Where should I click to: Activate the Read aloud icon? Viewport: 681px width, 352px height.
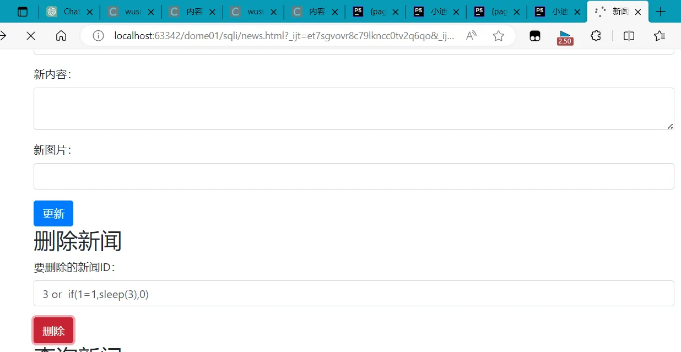pyautogui.click(x=471, y=36)
